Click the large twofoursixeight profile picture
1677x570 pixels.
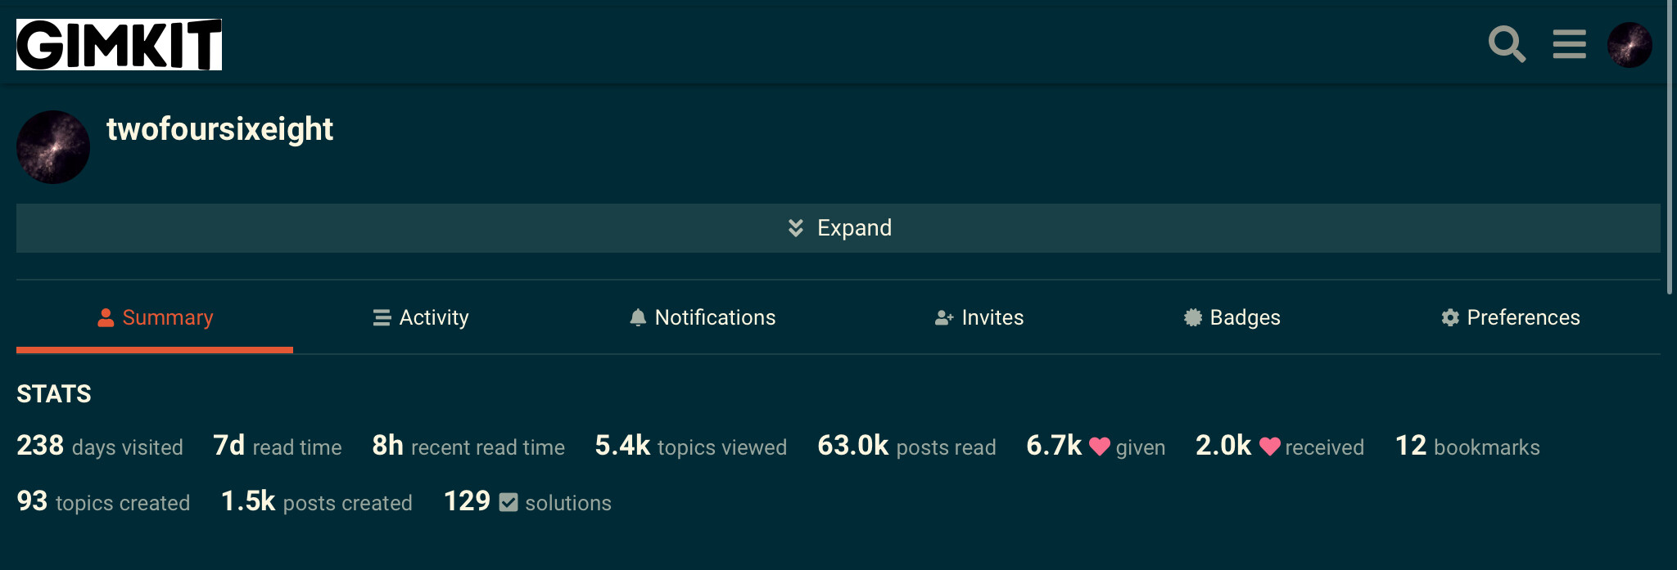pyautogui.click(x=53, y=147)
